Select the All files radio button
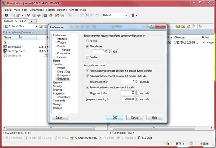The width and height of the screenshot is (216, 148). (x=87, y=41)
